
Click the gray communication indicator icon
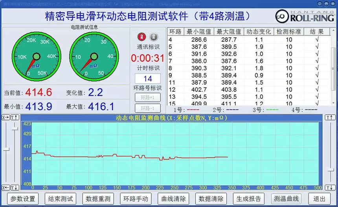pos(154,37)
